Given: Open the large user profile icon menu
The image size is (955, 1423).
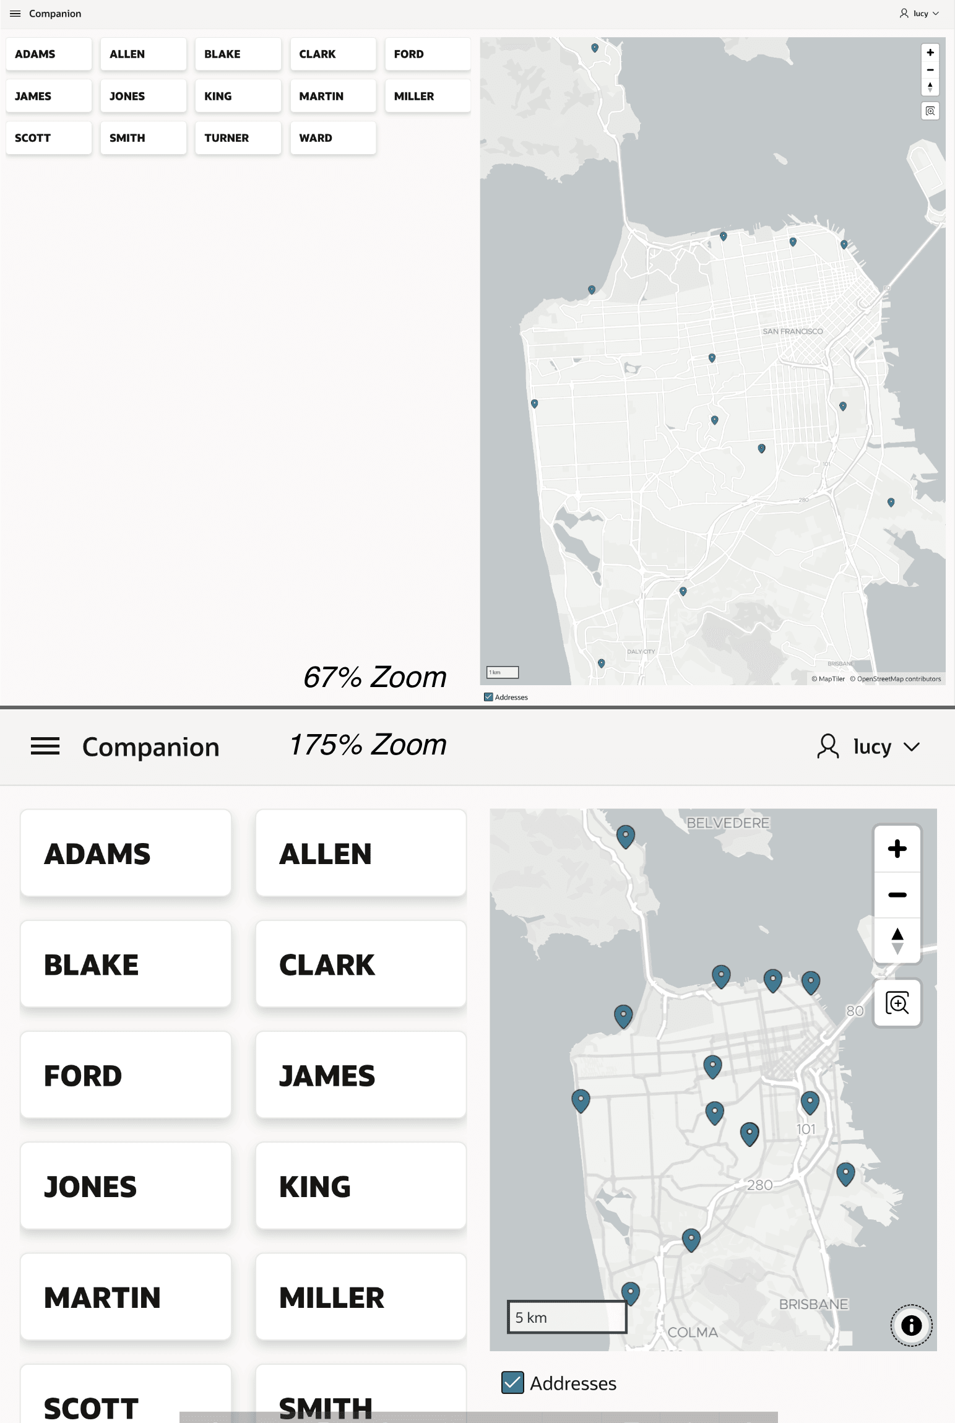Looking at the screenshot, I should point(828,746).
